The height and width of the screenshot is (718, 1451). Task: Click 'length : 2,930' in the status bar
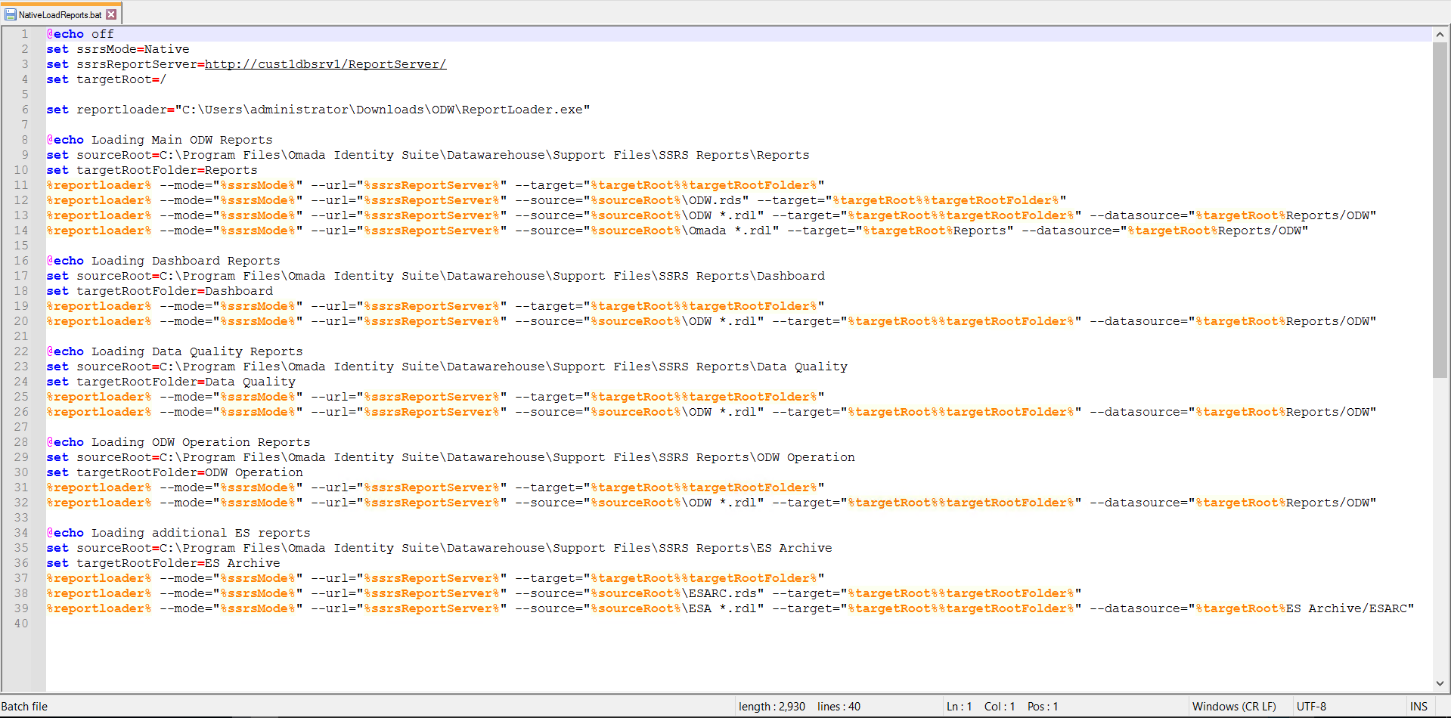772,707
